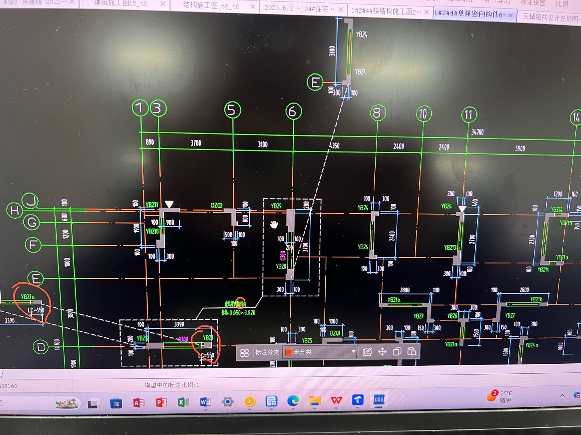The image size is (581, 435).
Task: Click grid axis bubble 11
Action: [469, 115]
